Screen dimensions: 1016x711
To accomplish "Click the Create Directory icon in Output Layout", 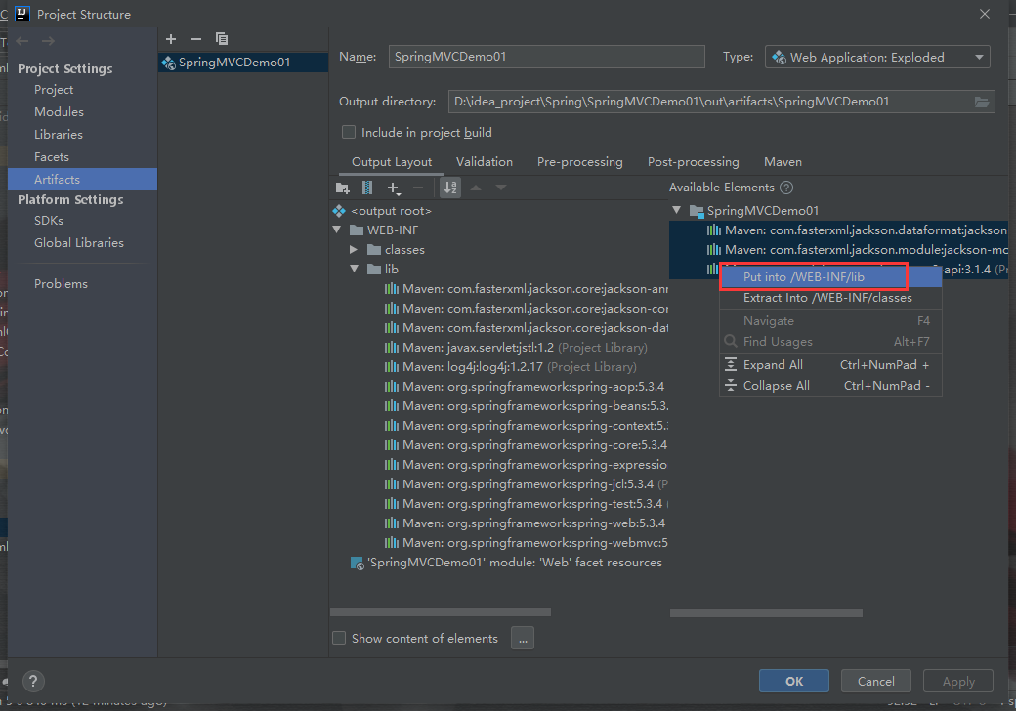I will tap(343, 188).
